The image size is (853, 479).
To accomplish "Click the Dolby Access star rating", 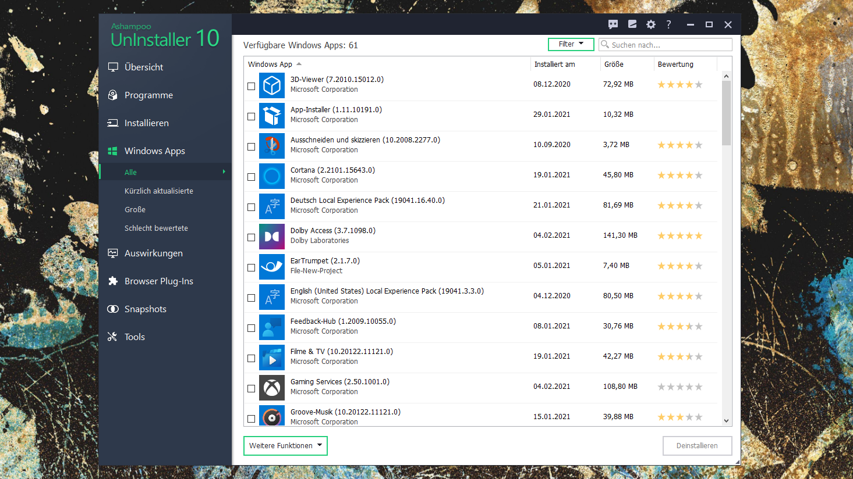I will (680, 235).
